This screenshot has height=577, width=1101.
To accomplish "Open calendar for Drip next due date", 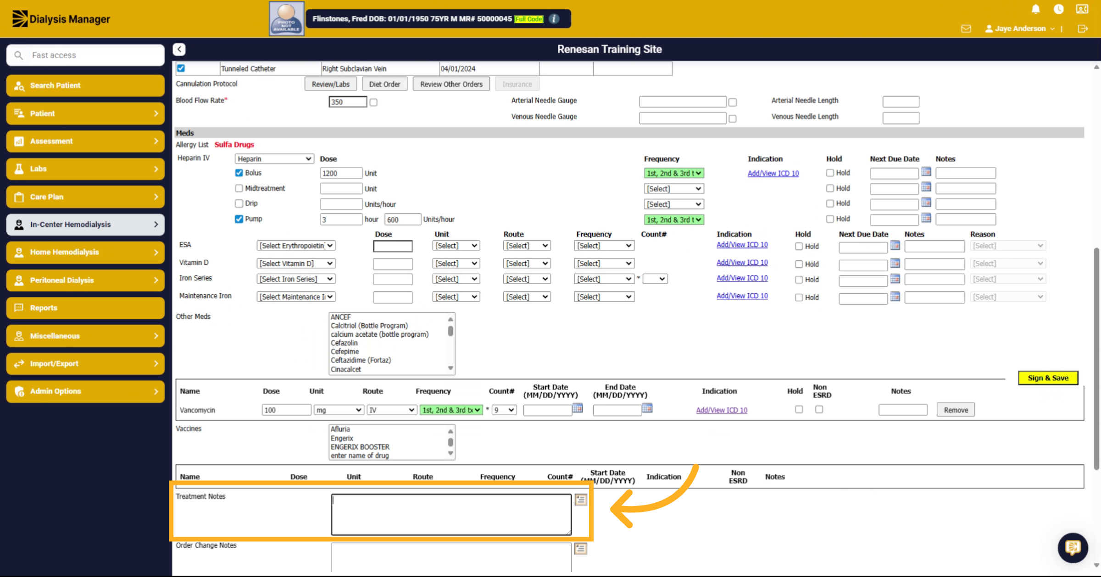I will pos(926,203).
